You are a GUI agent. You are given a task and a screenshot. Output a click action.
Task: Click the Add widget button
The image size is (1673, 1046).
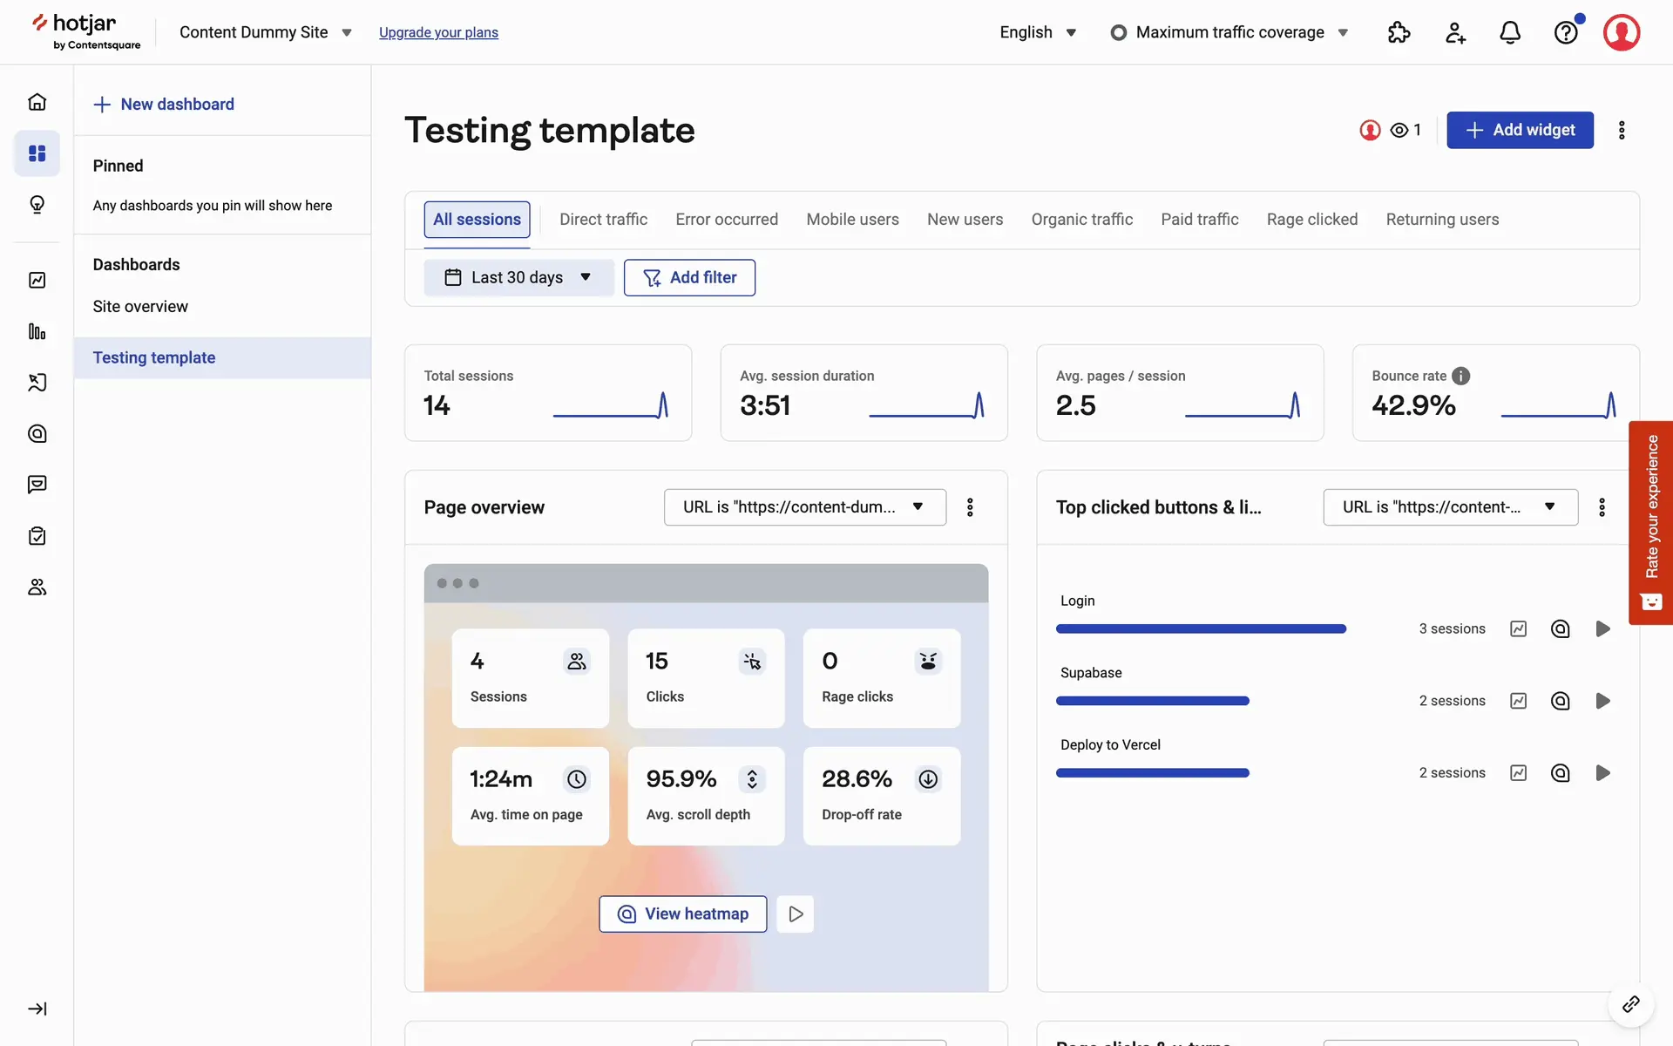tap(1520, 130)
